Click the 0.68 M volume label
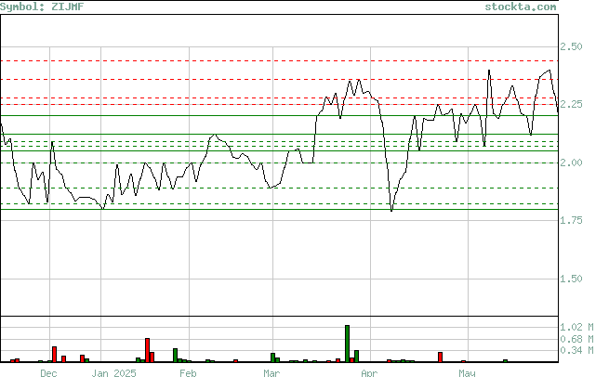The height and width of the screenshot is (377, 609). (x=576, y=339)
